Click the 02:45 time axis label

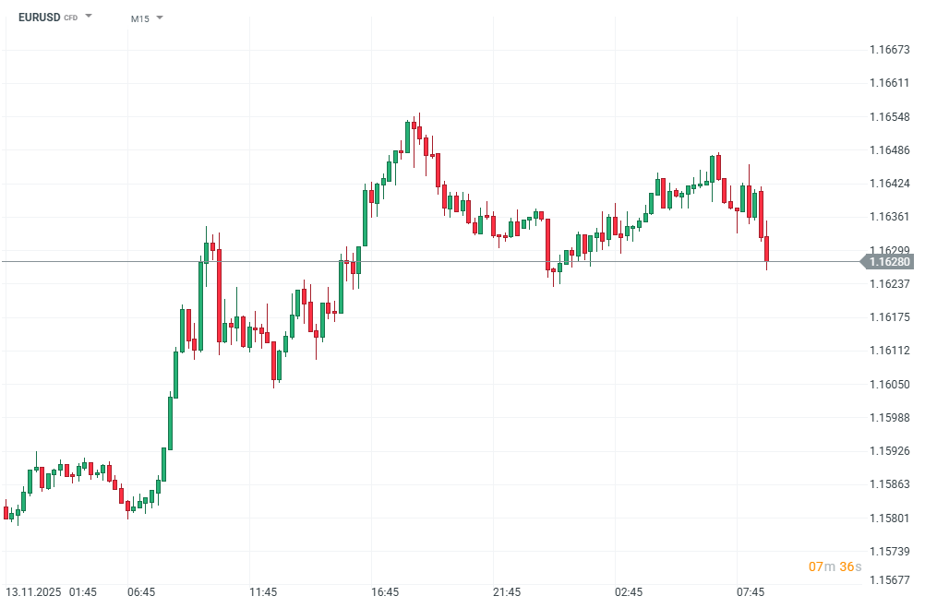coord(629,590)
